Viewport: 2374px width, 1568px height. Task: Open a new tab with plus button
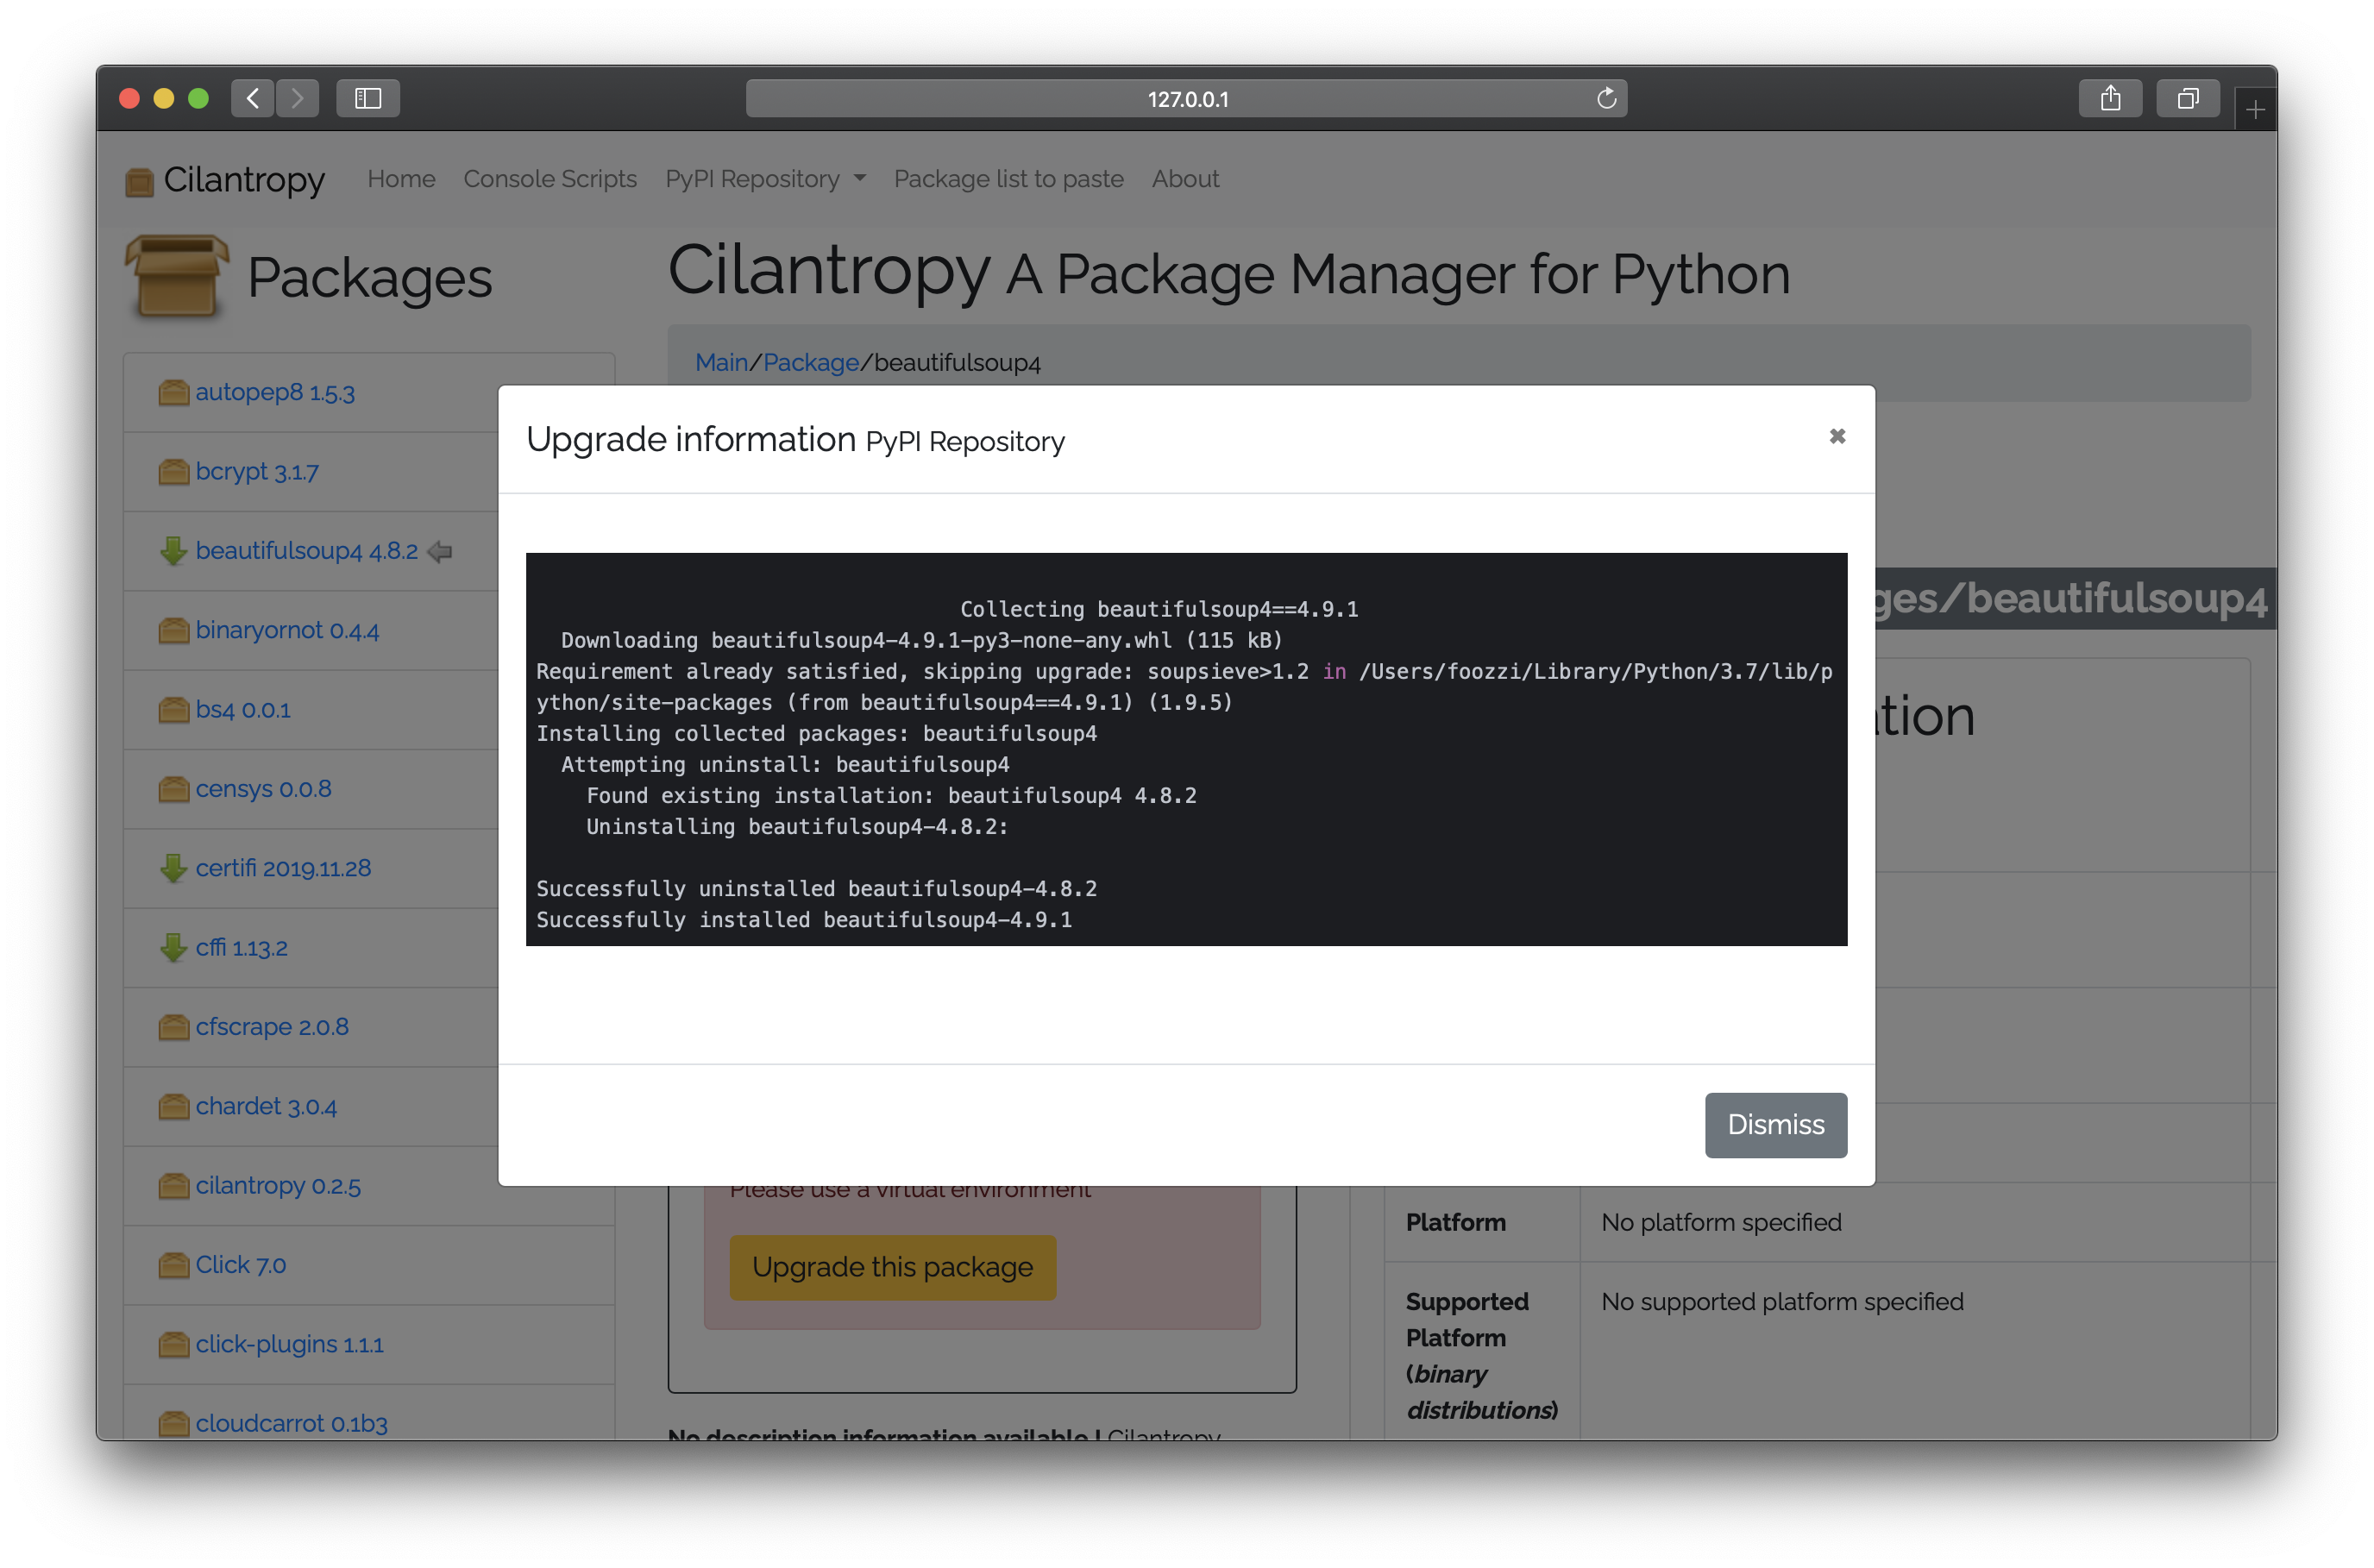[x=2254, y=110]
